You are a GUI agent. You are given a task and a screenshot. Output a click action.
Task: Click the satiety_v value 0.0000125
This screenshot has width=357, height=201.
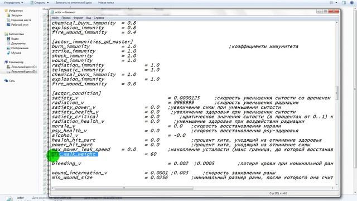tap(187, 98)
